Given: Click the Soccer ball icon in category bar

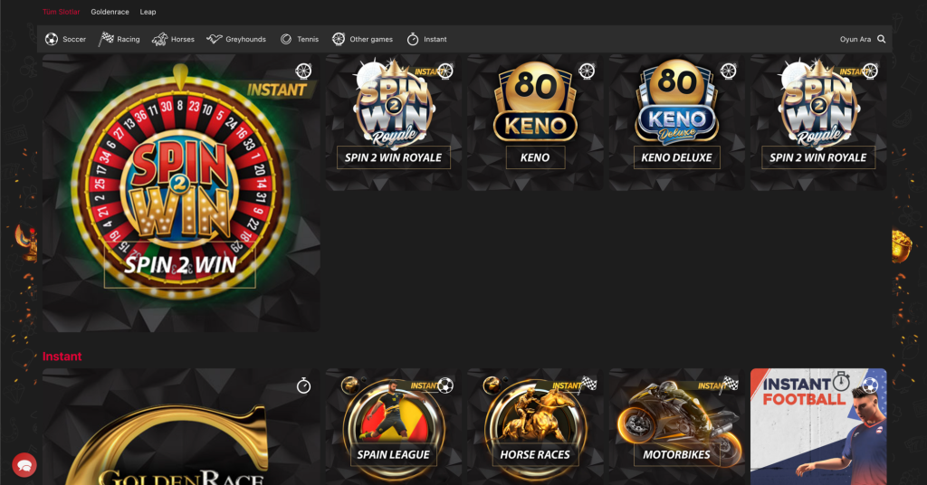Looking at the screenshot, I should coord(52,39).
